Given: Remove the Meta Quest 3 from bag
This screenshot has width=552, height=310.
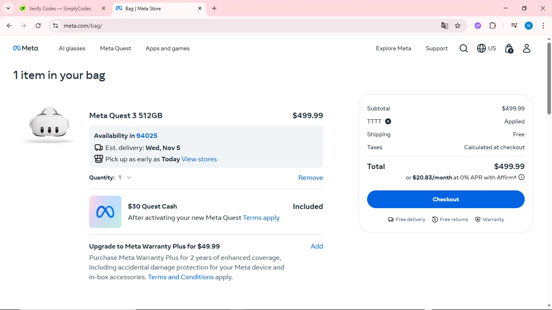Looking at the screenshot, I should pyautogui.click(x=311, y=178).
